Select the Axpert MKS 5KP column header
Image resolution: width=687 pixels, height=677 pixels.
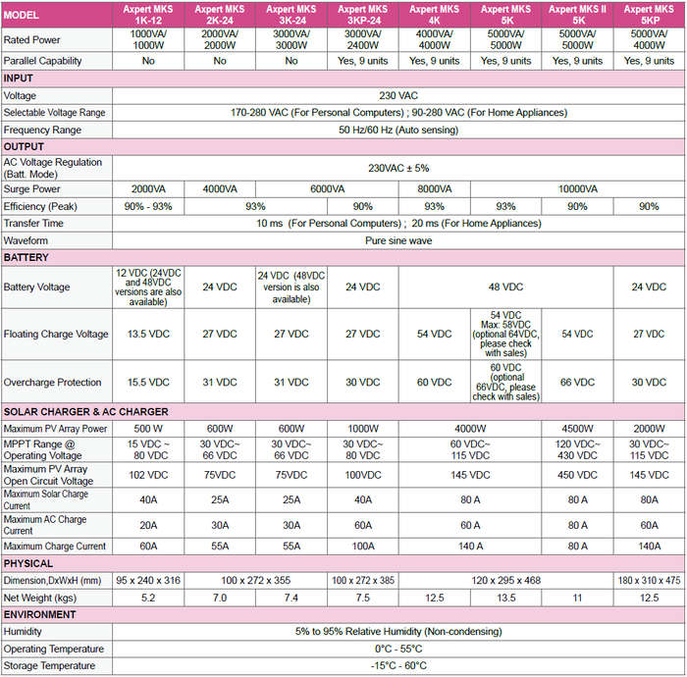649,15
